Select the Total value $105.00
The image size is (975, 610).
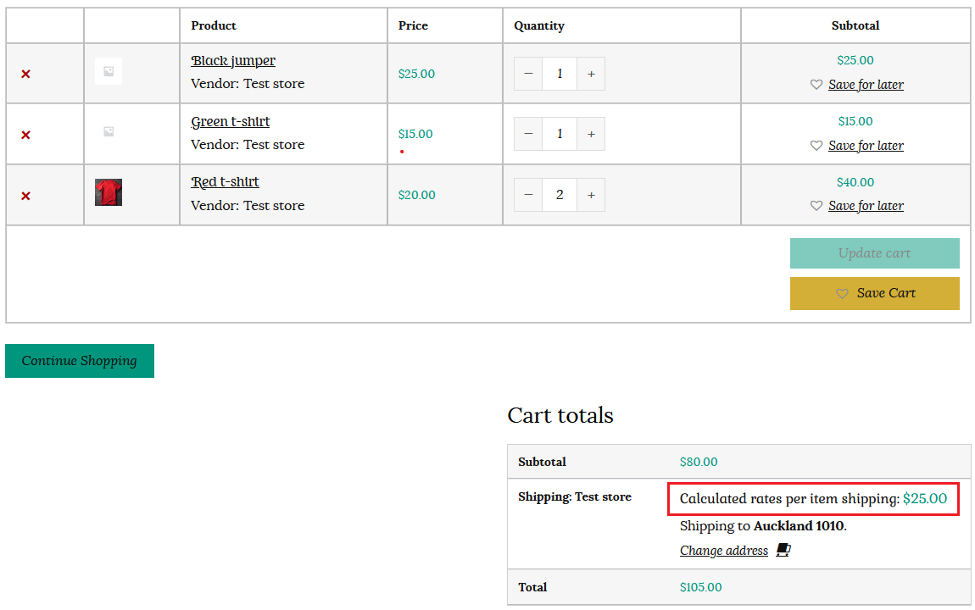click(701, 588)
